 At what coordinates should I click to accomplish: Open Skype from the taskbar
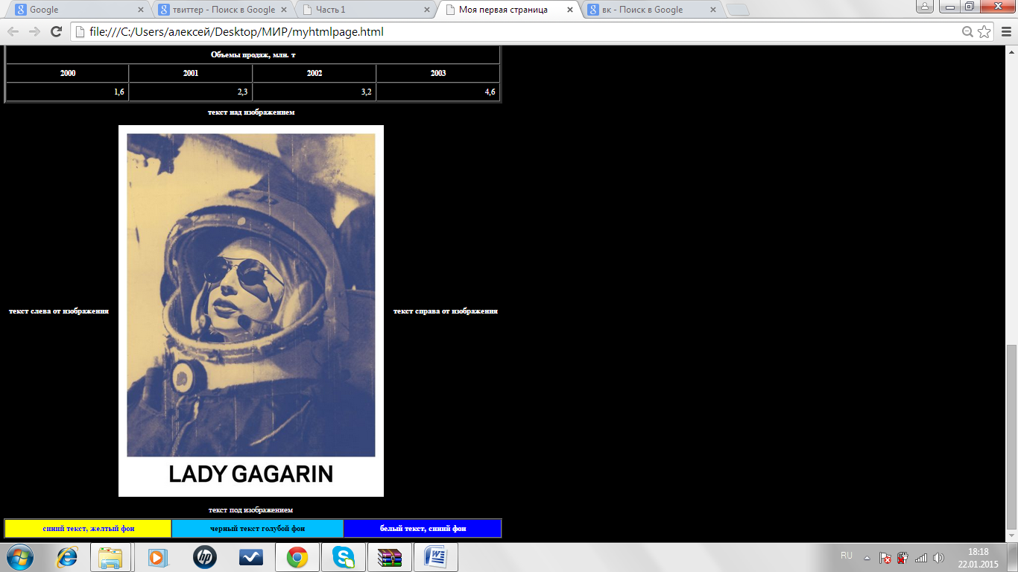click(344, 557)
